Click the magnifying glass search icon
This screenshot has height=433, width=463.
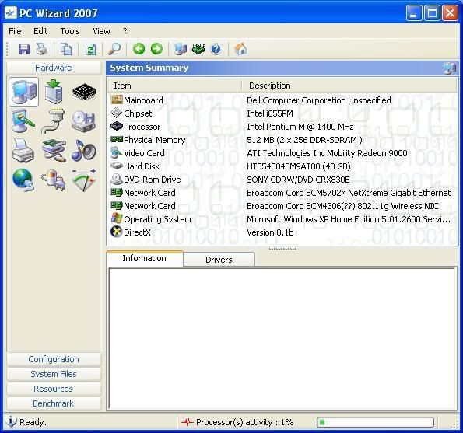[114, 49]
